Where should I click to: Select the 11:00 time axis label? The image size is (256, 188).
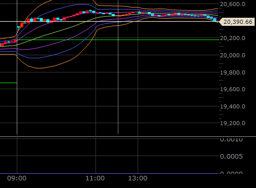[x=95, y=178]
